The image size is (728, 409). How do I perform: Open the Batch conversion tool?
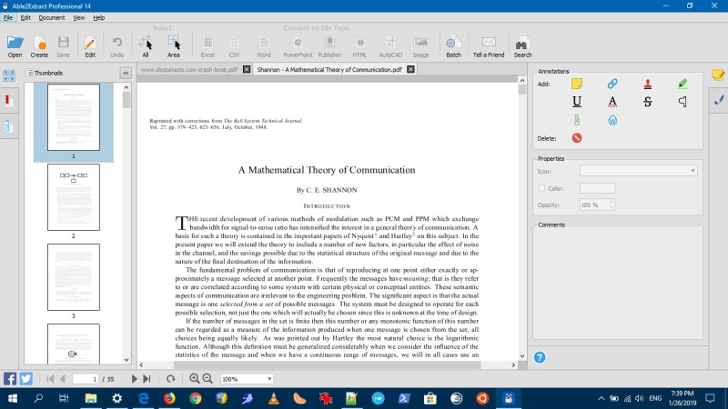coord(453,46)
